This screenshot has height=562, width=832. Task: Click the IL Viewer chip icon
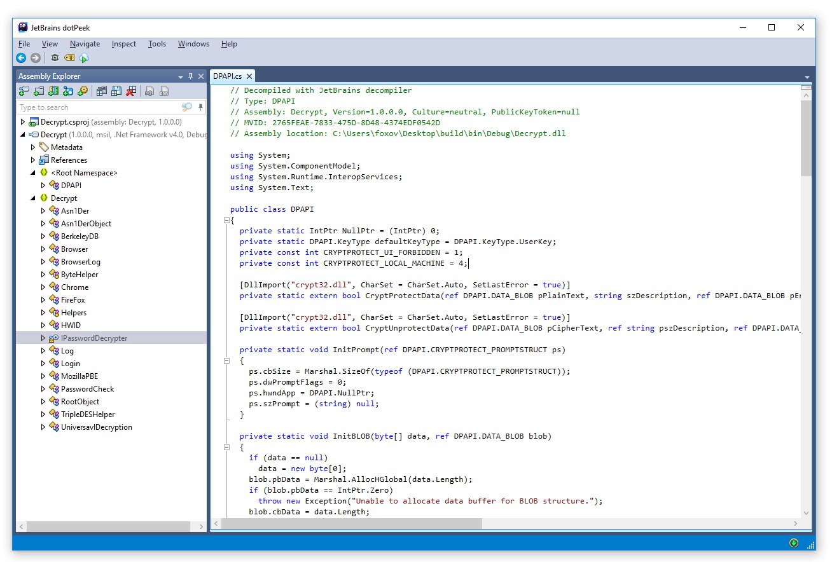(x=55, y=58)
